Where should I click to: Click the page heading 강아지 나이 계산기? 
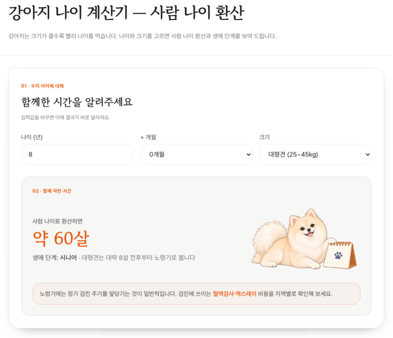pyautogui.click(x=126, y=13)
